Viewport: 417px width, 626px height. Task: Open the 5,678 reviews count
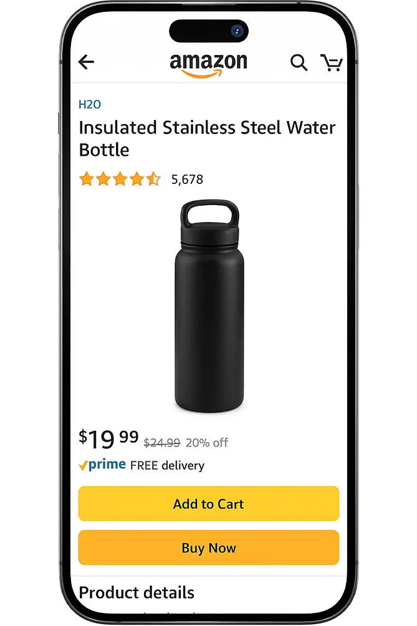point(187,179)
